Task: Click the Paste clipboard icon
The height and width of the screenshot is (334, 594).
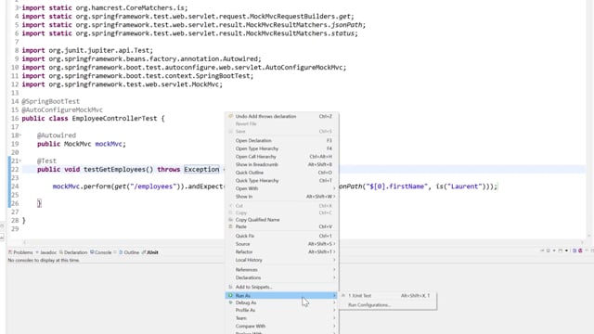Action: pos(230,226)
